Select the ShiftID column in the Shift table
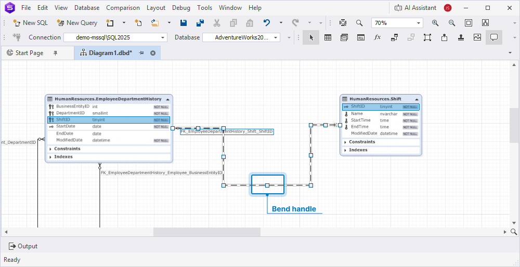Viewport: 520px width, 267px height. point(381,106)
